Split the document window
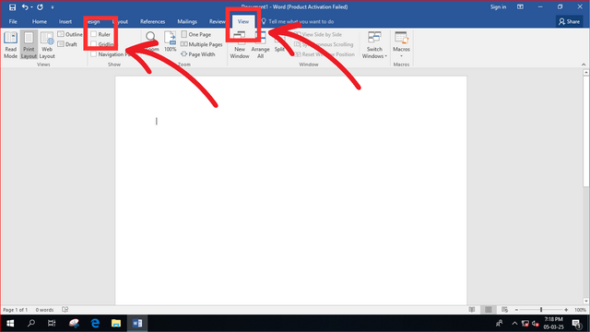 (x=279, y=41)
